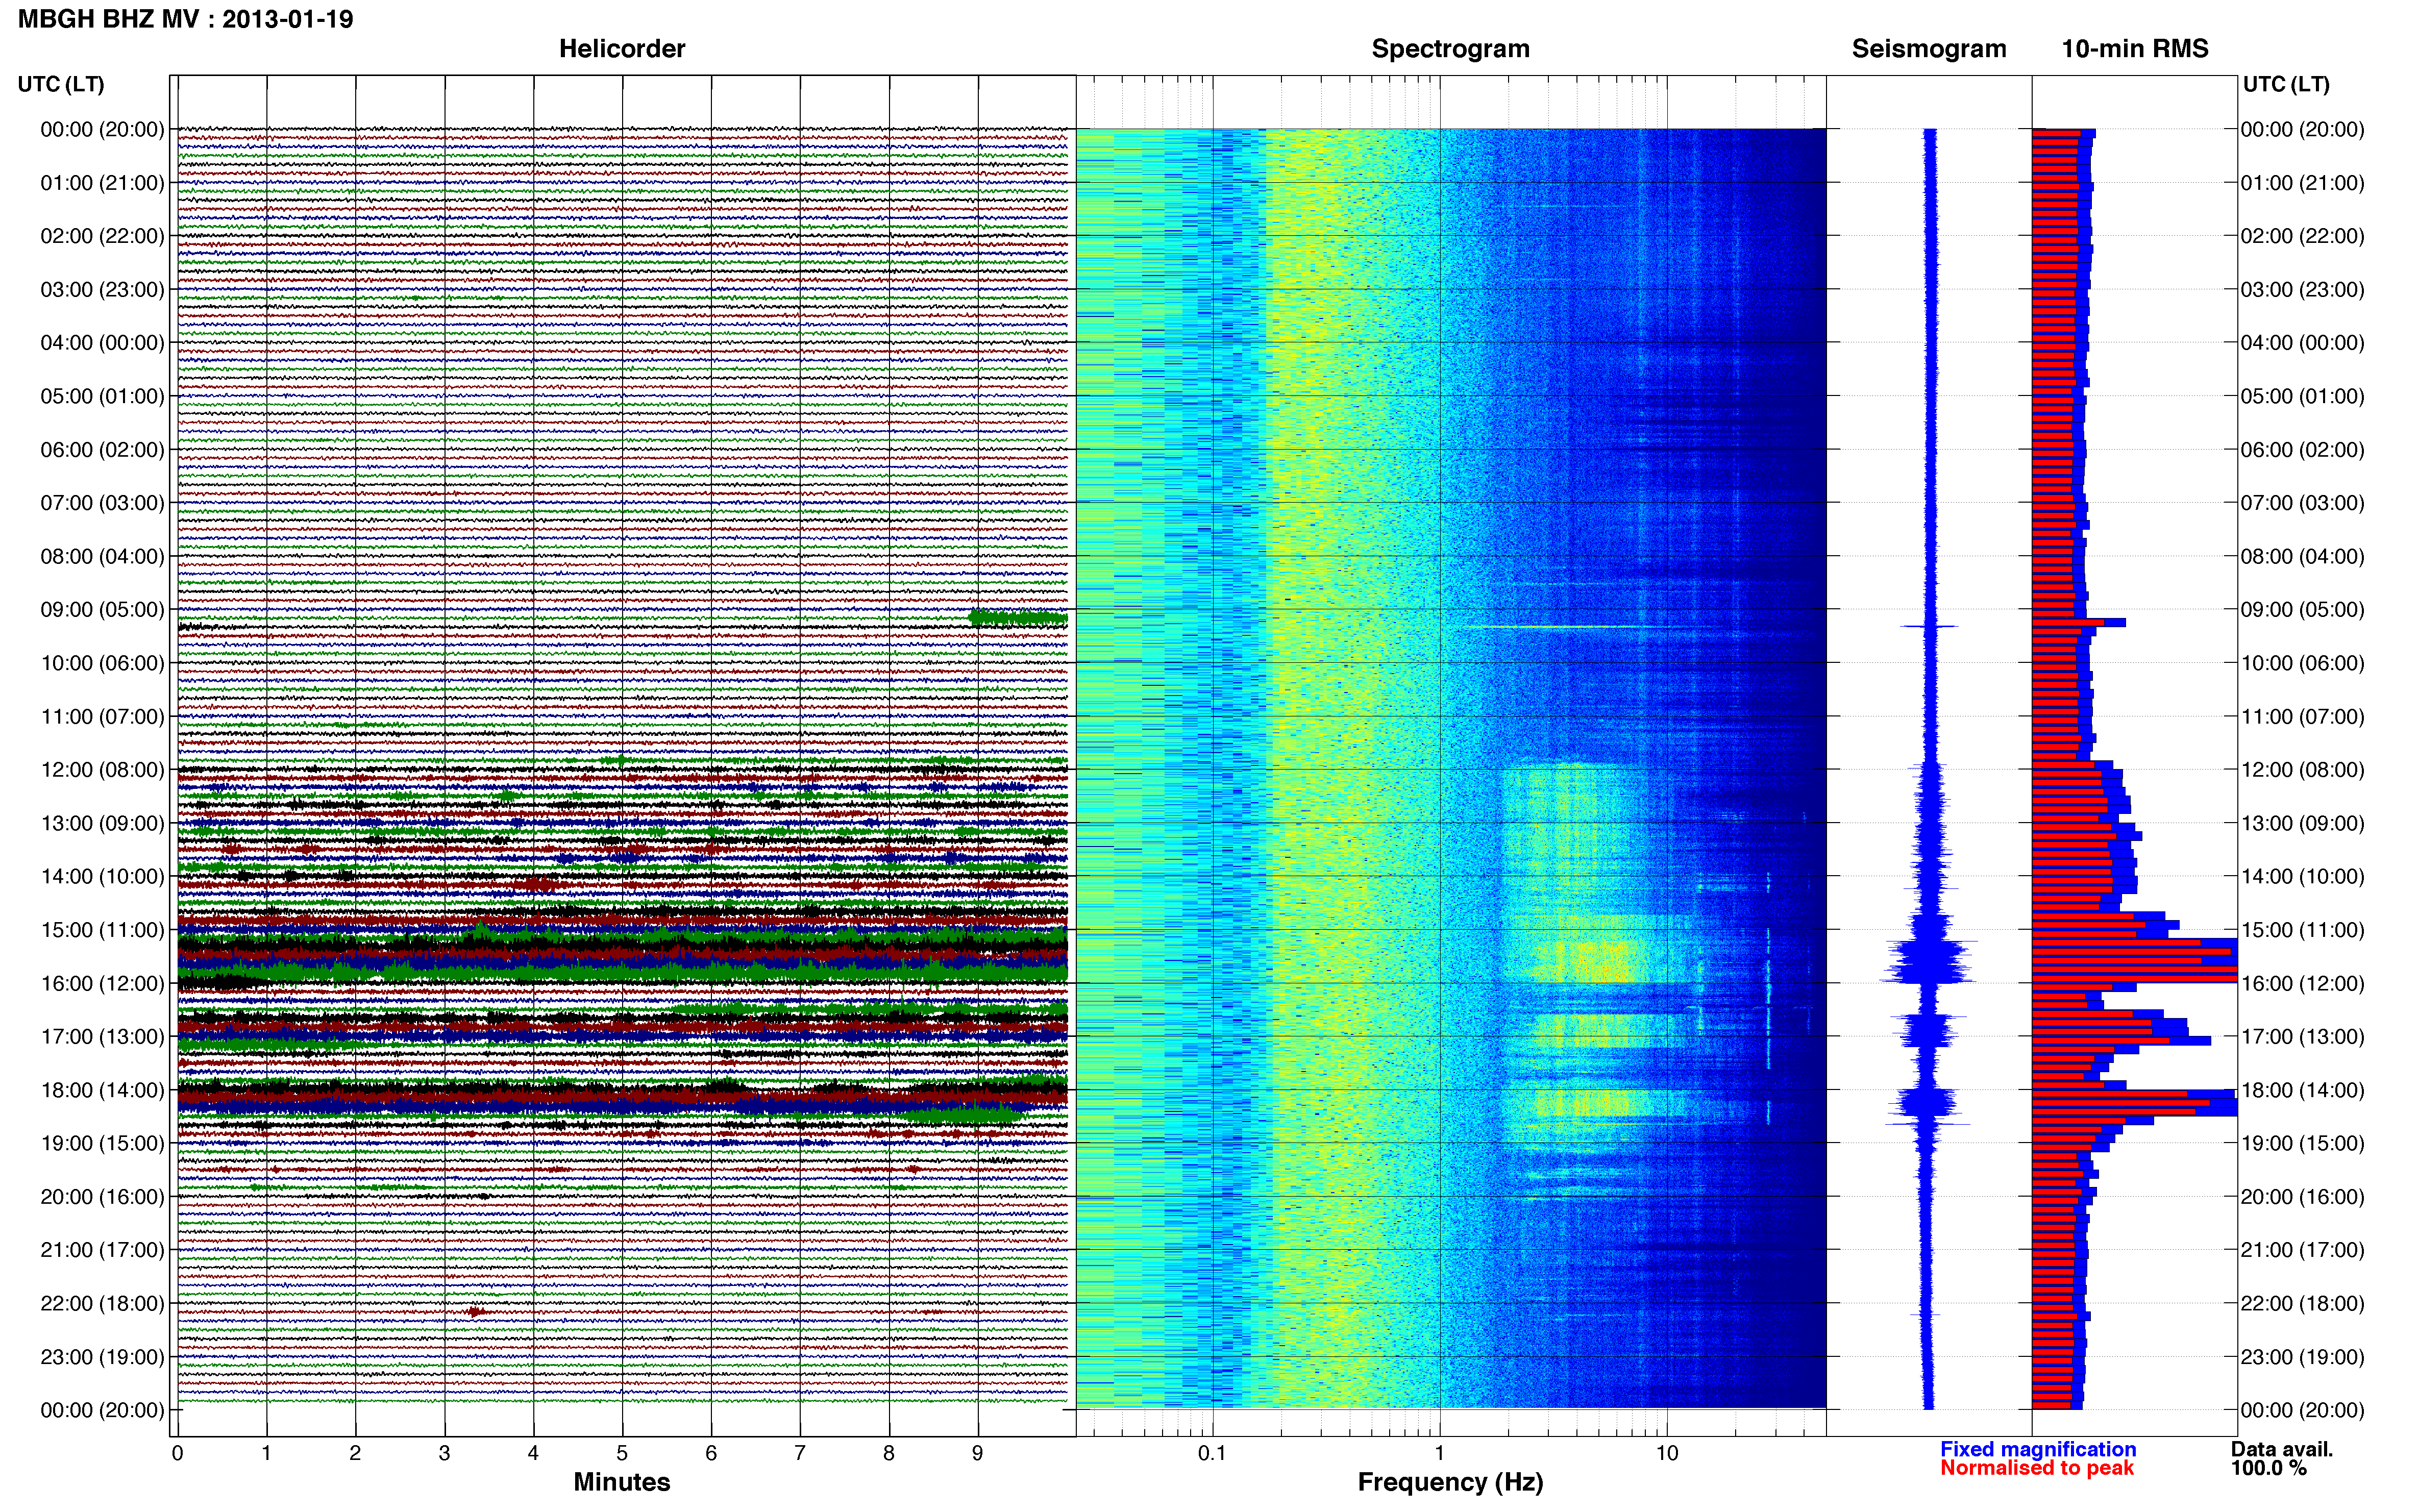Click the 'Normalised to peak' legend text
Screen dimensions: 2419x1512
2036,1468
